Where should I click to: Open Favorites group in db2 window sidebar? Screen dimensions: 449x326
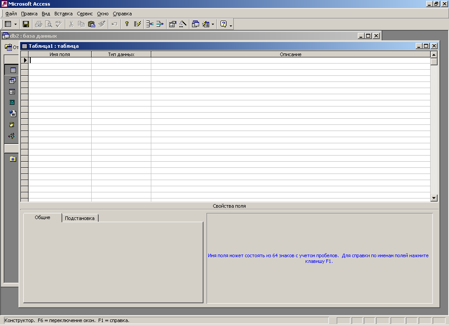(x=13, y=159)
